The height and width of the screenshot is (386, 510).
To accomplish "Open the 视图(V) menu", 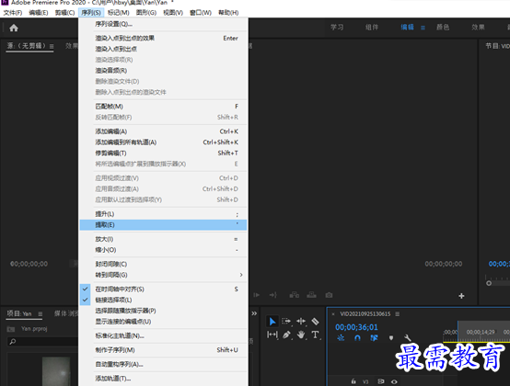I will pos(173,13).
